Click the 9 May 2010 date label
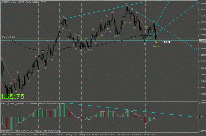 point(5,135)
